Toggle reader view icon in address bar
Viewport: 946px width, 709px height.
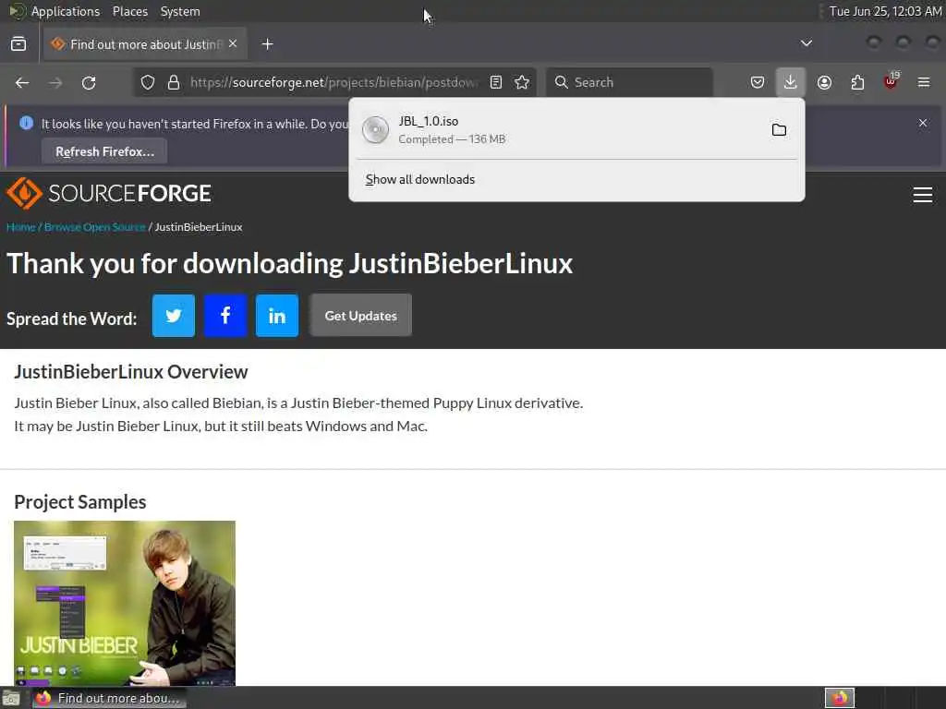click(496, 82)
